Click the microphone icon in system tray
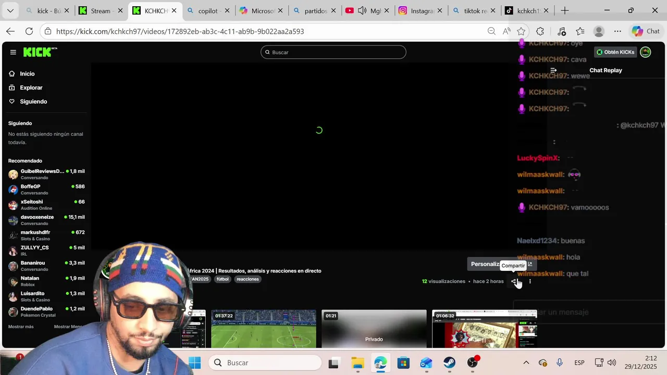 (x=560, y=362)
